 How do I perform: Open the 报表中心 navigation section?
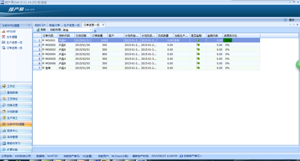pyautogui.click(x=16, y=131)
